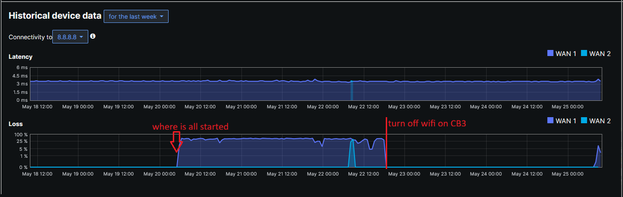Click the Latency chart title
The image size is (623, 197).
click(x=21, y=56)
